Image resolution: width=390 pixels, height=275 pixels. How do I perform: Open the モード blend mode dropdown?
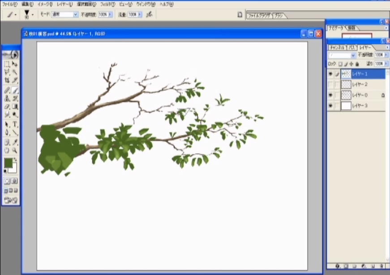click(x=75, y=15)
